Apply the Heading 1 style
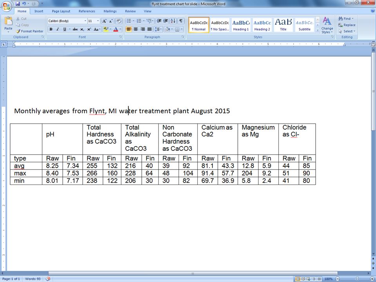The width and height of the screenshot is (376, 282). [241, 25]
